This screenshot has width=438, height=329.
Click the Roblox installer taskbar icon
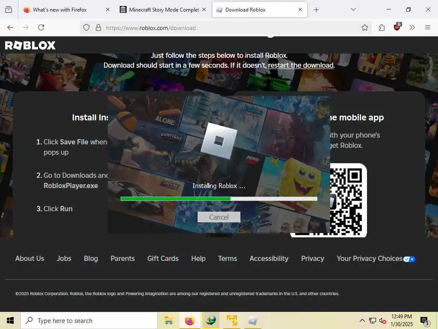tap(253, 320)
